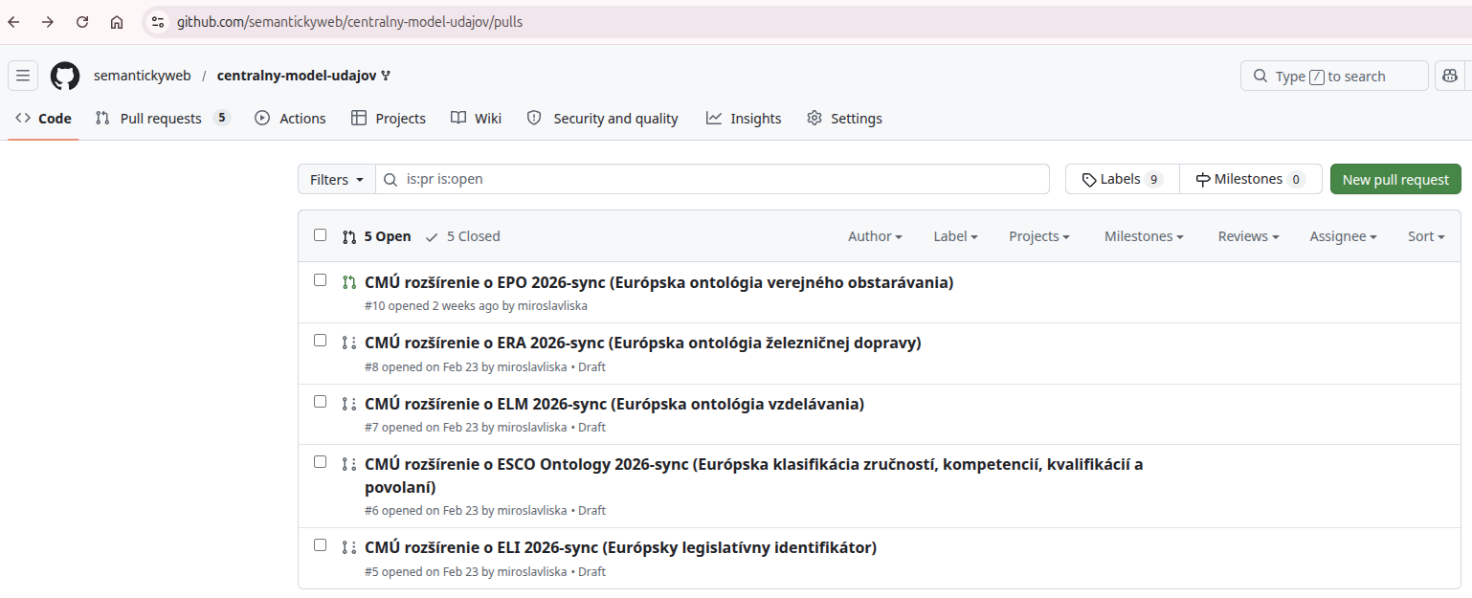Screen dimensions: 1472x598
Task: Open the ELM 2026-sync pull request link
Action: [x=613, y=404]
